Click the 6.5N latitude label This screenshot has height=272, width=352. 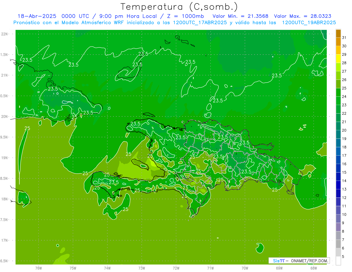[x=4, y=261]
